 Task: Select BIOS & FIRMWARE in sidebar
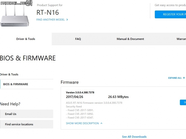27,84
